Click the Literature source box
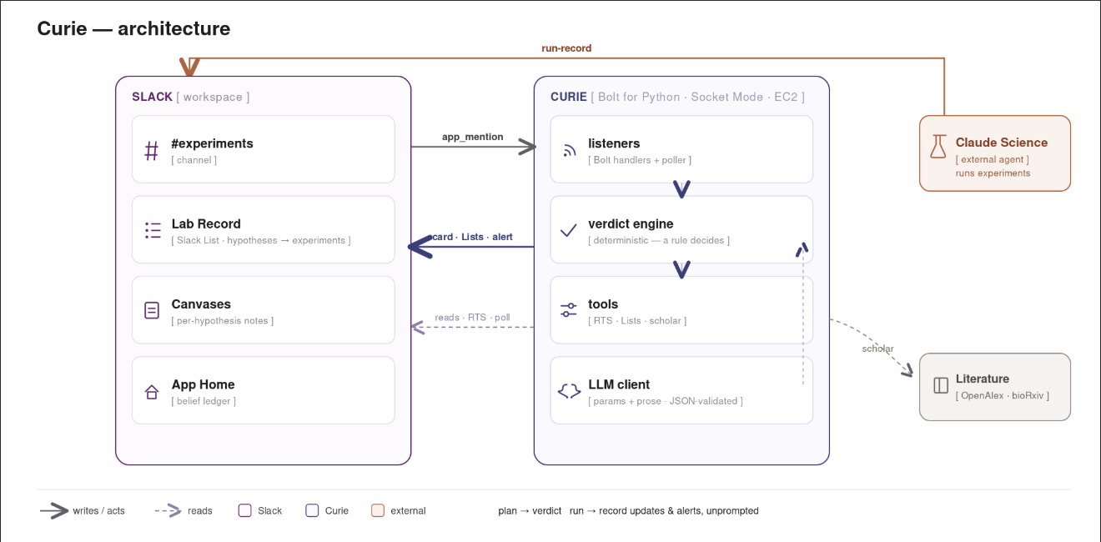The width and height of the screenshot is (1101, 542). click(995, 387)
